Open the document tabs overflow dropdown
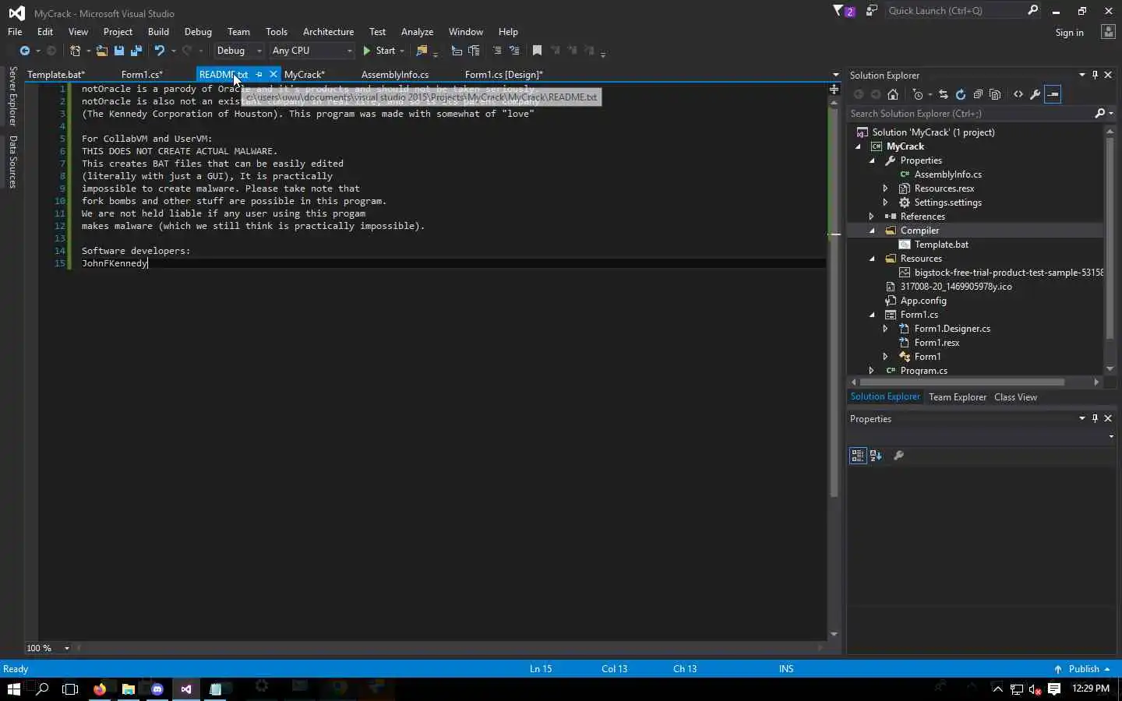Screen dimensions: 1122x701 (x=835, y=76)
